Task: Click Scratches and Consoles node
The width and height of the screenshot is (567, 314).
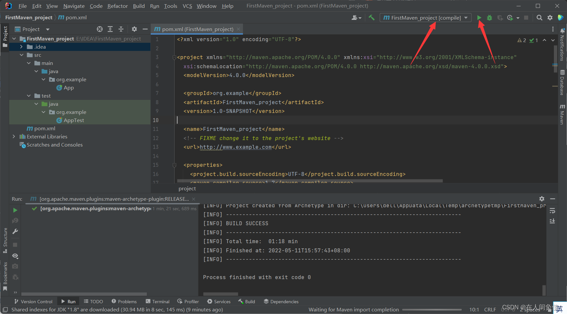Action: pyautogui.click(x=51, y=145)
